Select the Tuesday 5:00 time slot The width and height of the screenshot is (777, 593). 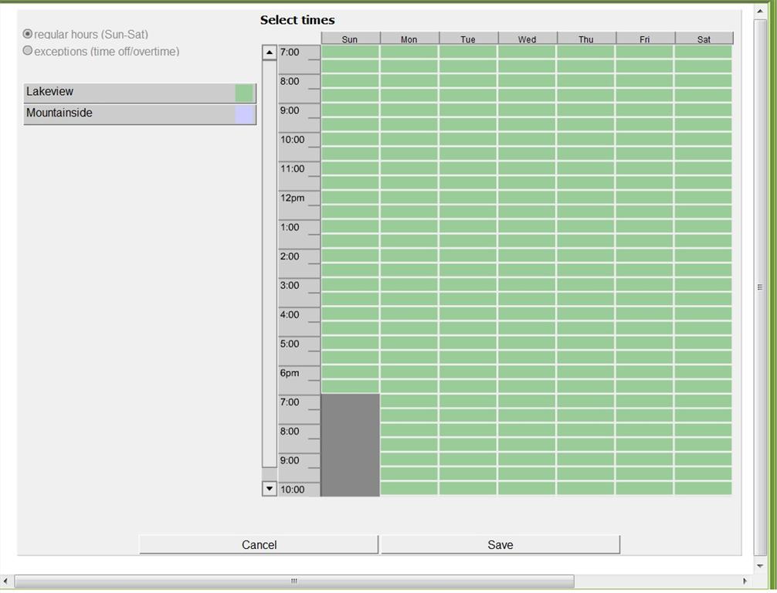coord(468,344)
